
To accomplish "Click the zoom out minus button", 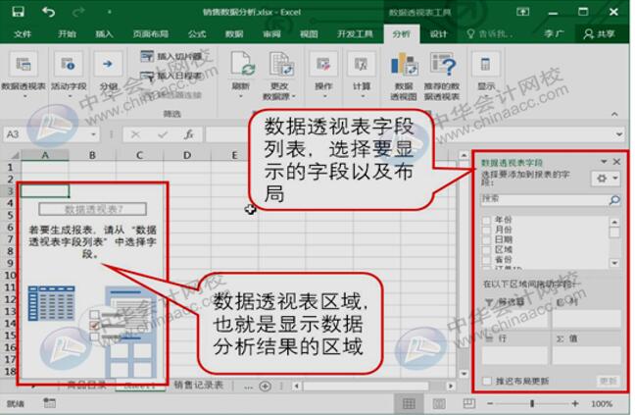I will [490, 403].
